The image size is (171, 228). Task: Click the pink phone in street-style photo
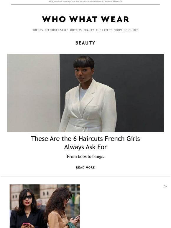pos(27,224)
